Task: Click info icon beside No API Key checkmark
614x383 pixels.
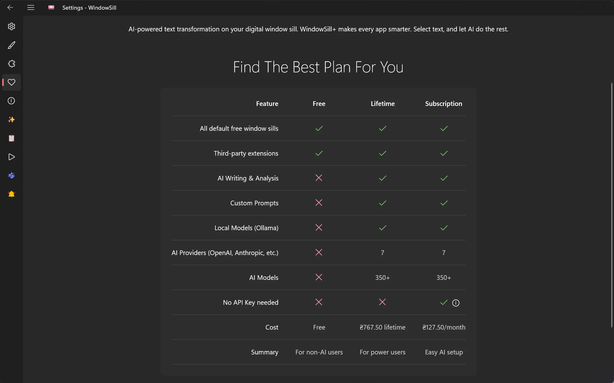Action: (x=456, y=303)
